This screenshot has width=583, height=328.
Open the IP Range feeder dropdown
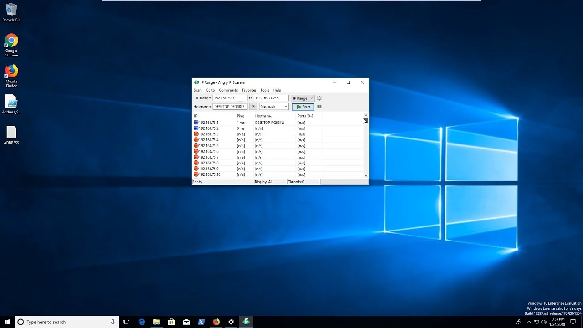click(x=303, y=98)
